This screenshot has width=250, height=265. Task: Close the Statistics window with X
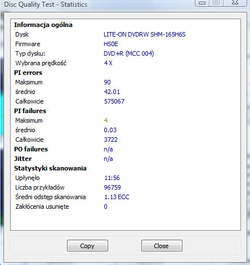tap(235, 2)
